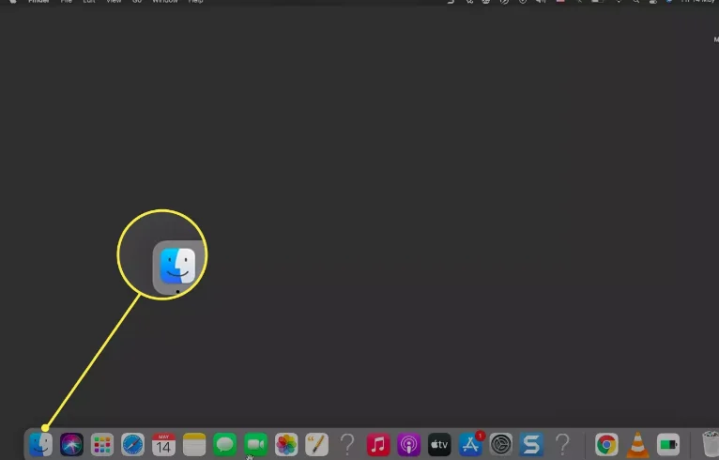The height and width of the screenshot is (460, 719).
Task: Launch FaceTime video camera icon
Action: (x=255, y=444)
